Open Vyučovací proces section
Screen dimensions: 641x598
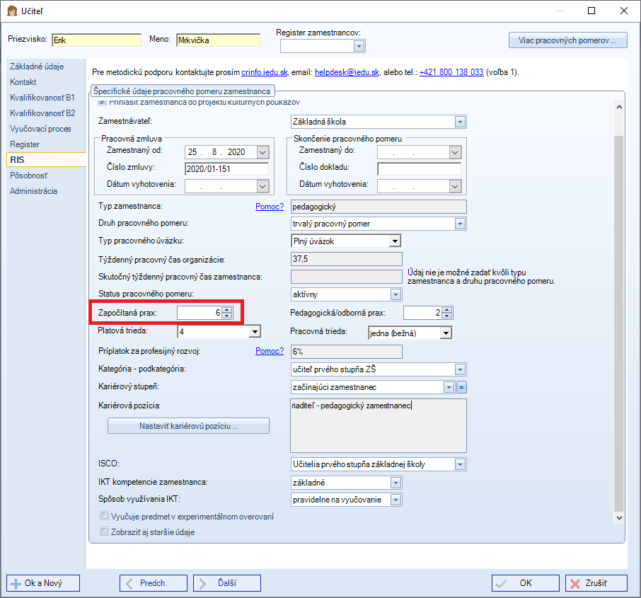40,129
